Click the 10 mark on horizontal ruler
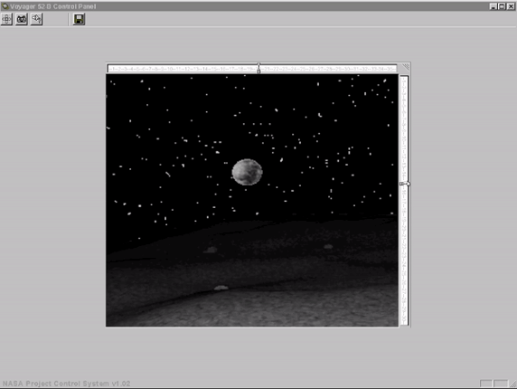Image resolution: width=517 pixels, height=389 pixels. coord(170,69)
